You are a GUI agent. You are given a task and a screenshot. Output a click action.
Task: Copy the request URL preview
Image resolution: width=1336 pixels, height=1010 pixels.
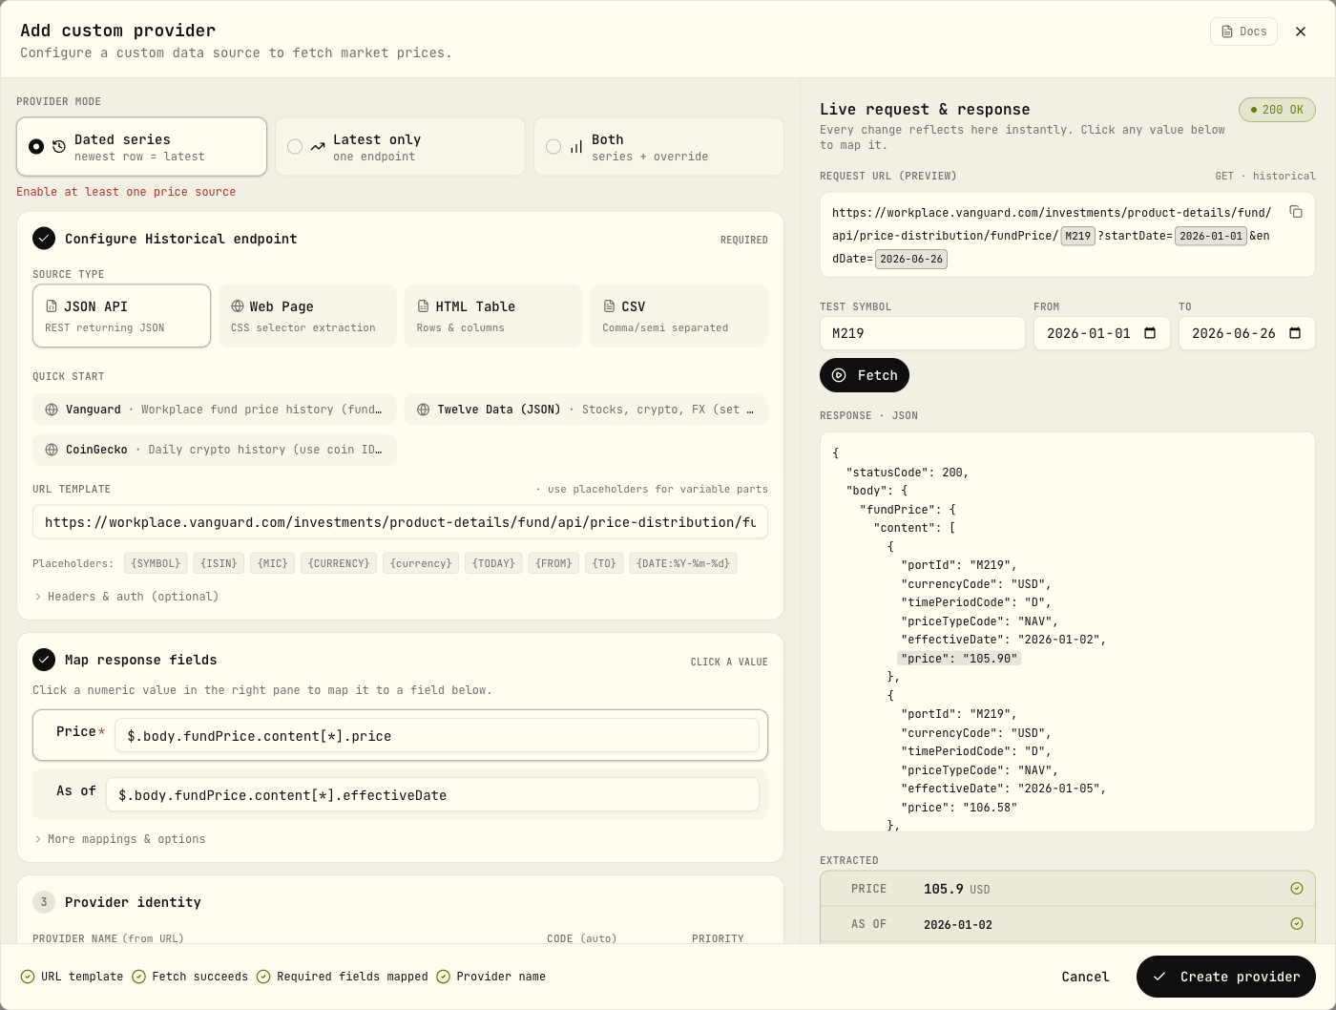pyautogui.click(x=1296, y=212)
